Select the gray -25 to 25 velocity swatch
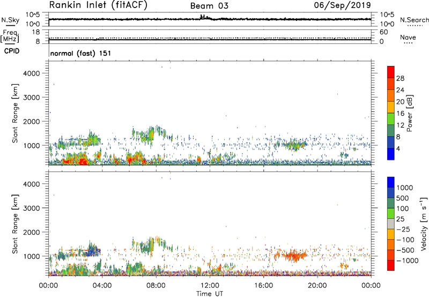429x297 pixels. (391, 224)
